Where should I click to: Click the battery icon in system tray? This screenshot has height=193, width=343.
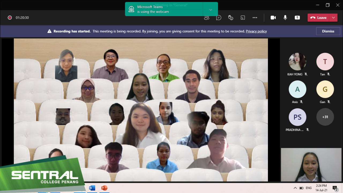click(x=301, y=188)
